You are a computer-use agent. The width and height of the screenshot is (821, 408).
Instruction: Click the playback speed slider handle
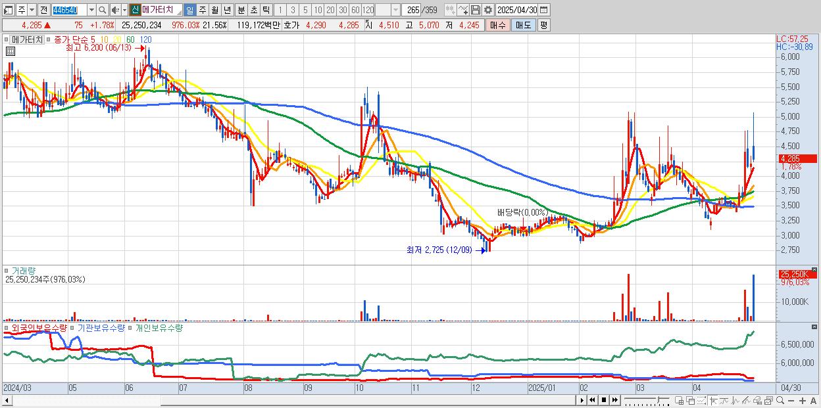pyautogui.click(x=659, y=399)
